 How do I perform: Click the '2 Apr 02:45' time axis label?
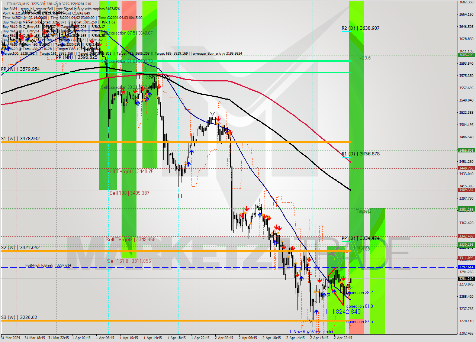[x=224, y=338]
